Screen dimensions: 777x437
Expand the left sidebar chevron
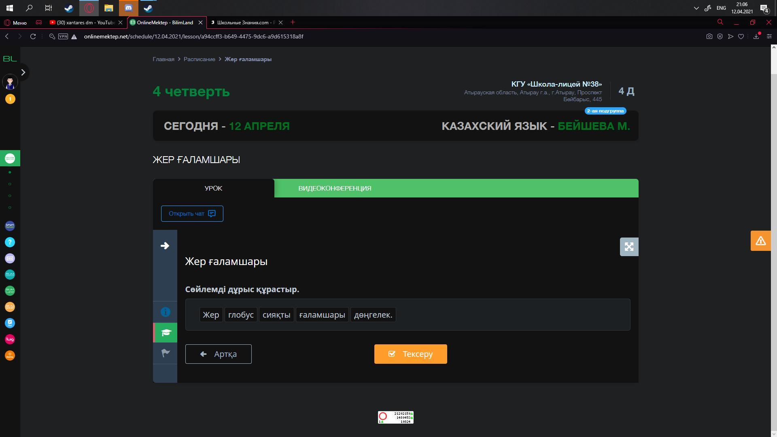click(x=23, y=72)
